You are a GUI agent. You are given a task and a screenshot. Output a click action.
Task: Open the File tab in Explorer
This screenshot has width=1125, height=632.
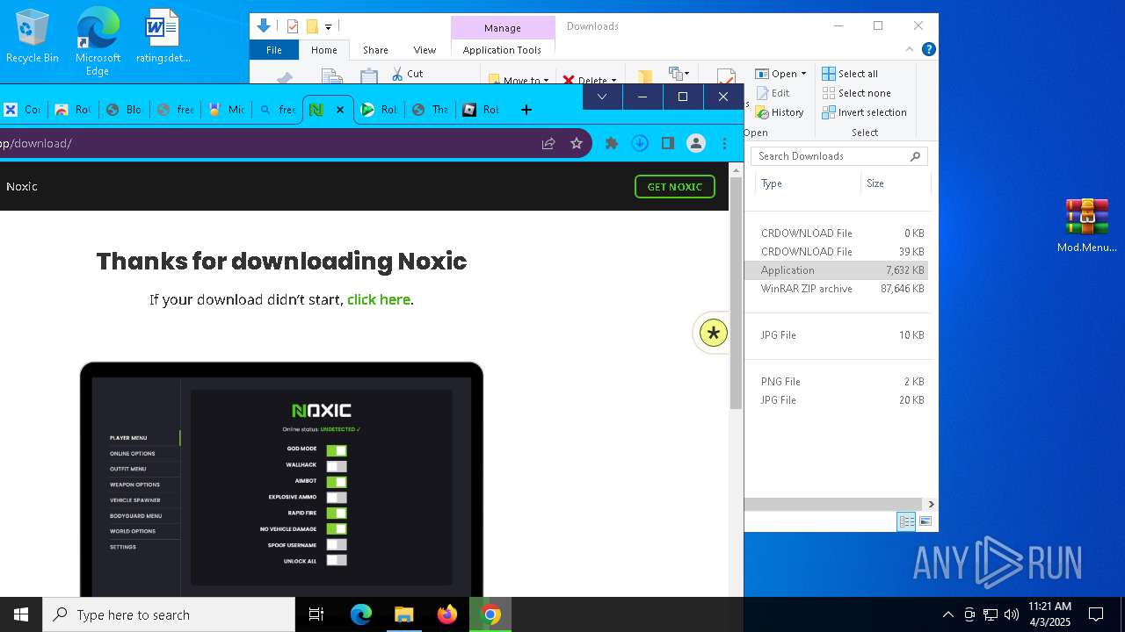tap(274, 50)
